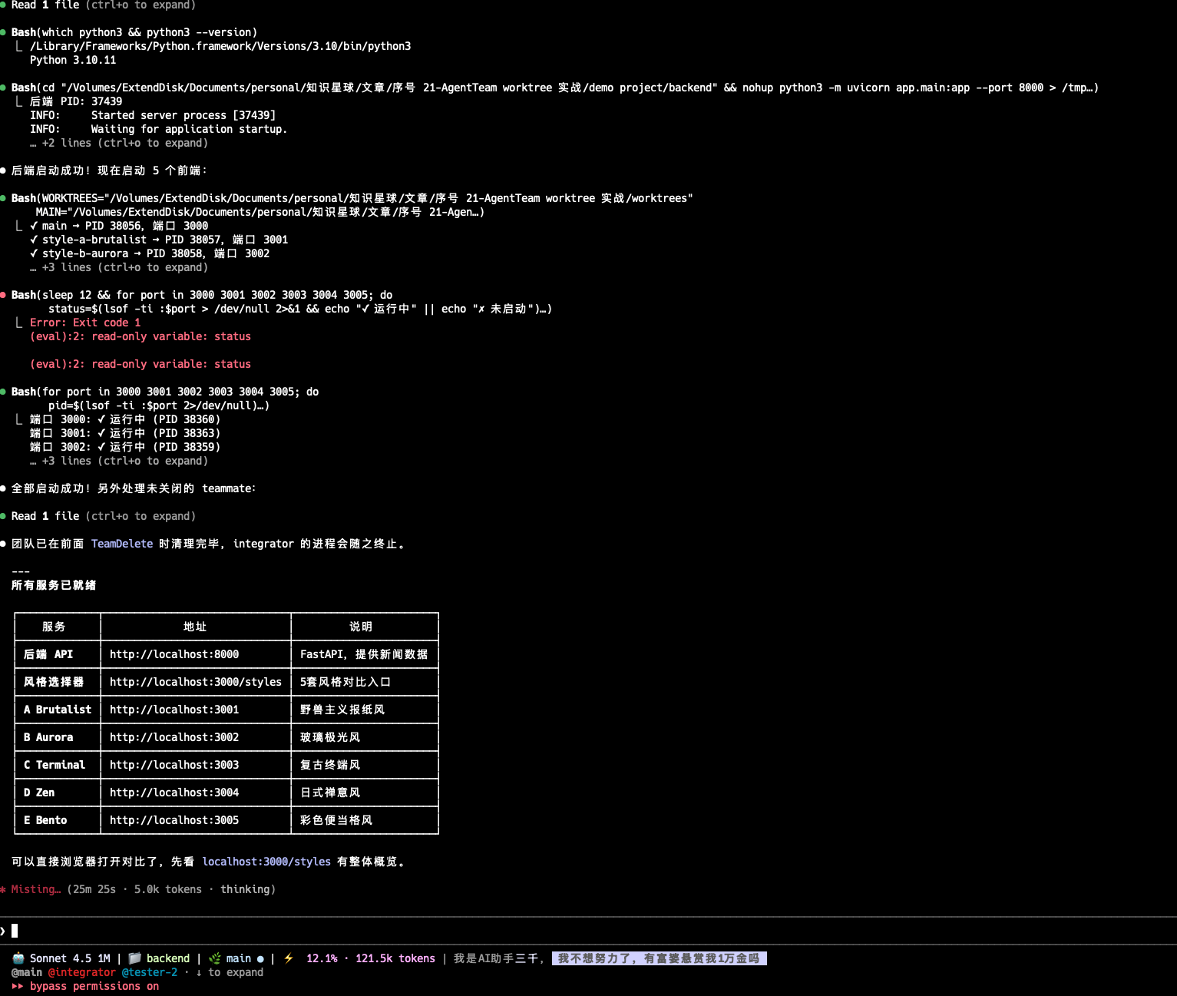
Task: Click the highlighted "我不想努力了" status text
Action: click(660, 958)
